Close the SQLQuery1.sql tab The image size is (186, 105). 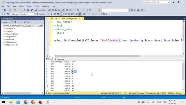point(83,18)
